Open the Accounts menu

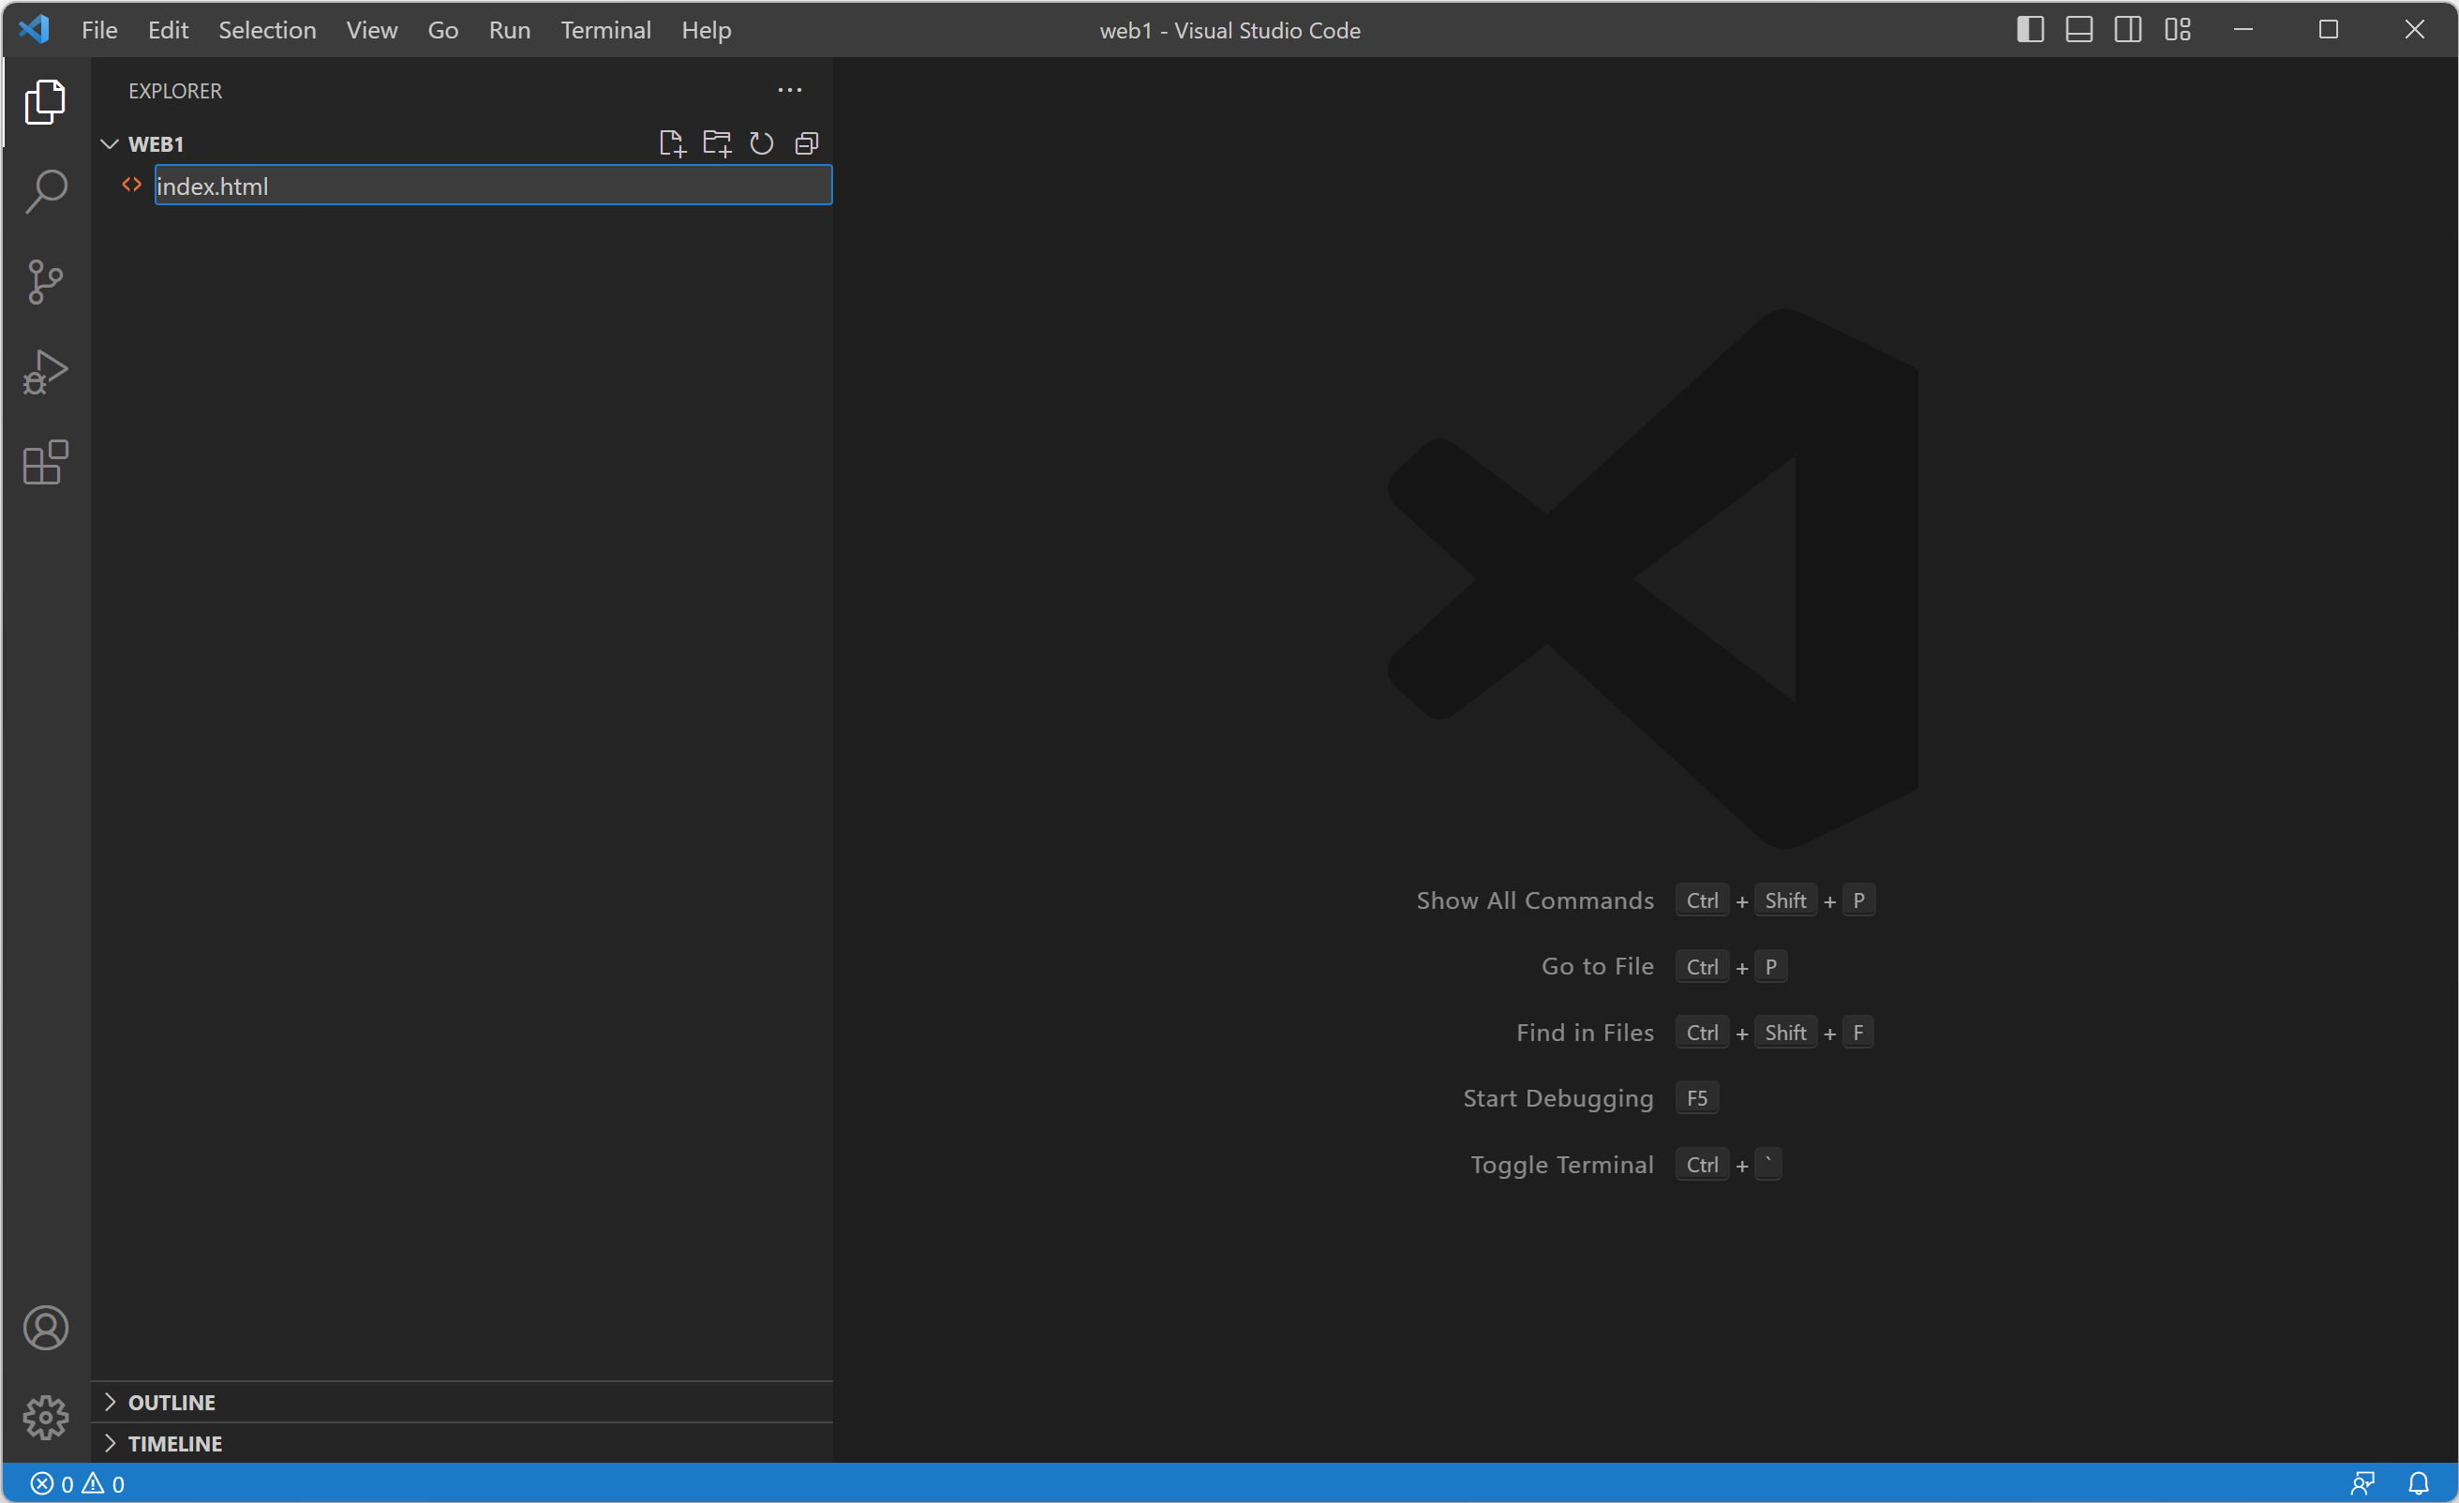[46, 1328]
